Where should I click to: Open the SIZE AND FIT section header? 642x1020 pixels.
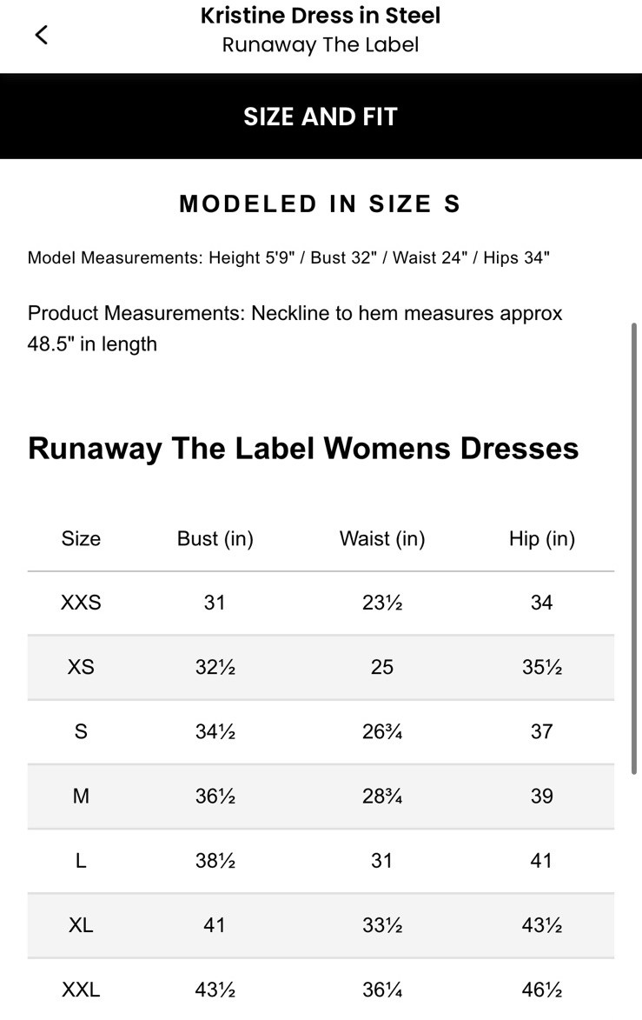321,116
